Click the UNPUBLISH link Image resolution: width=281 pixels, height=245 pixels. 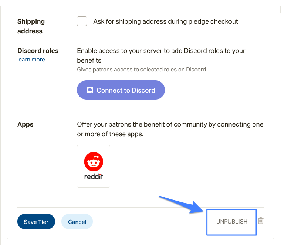click(232, 222)
